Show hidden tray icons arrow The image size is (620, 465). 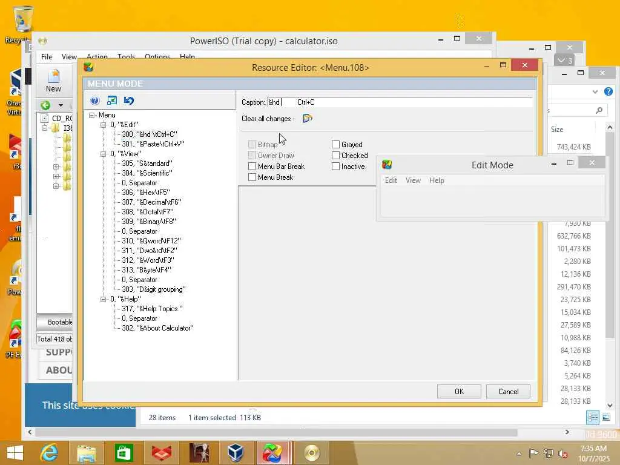click(x=519, y=453)
